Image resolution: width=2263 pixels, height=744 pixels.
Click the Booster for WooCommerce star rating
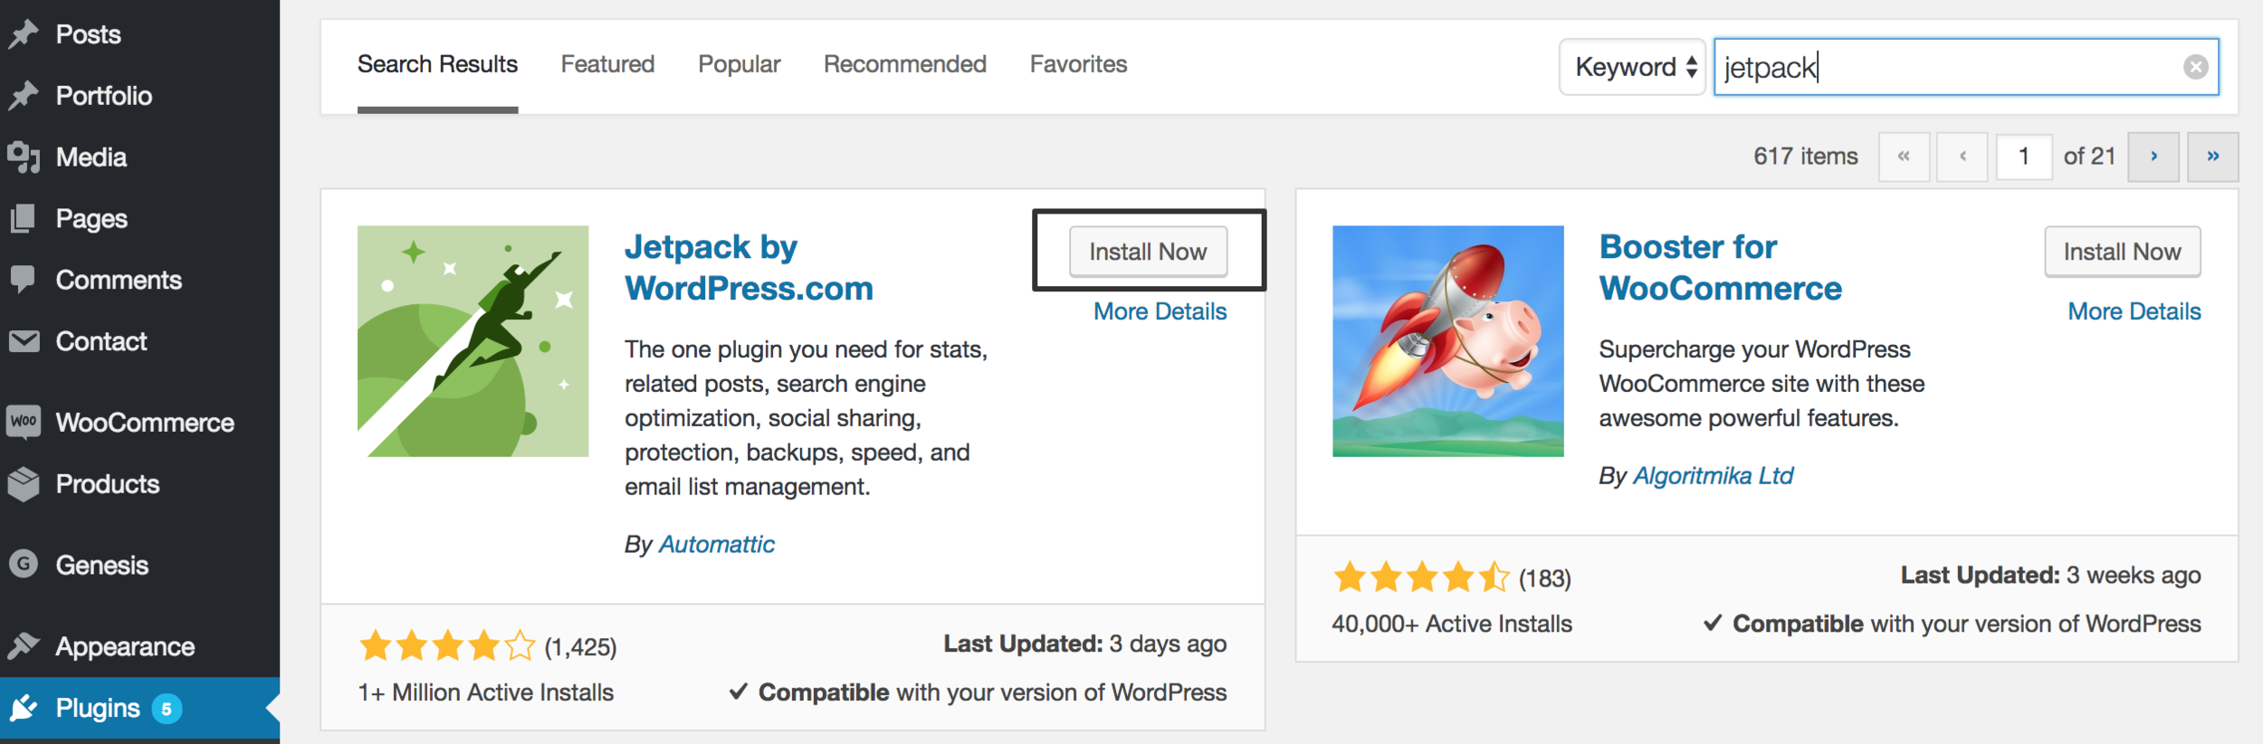tap(1421, 577)
